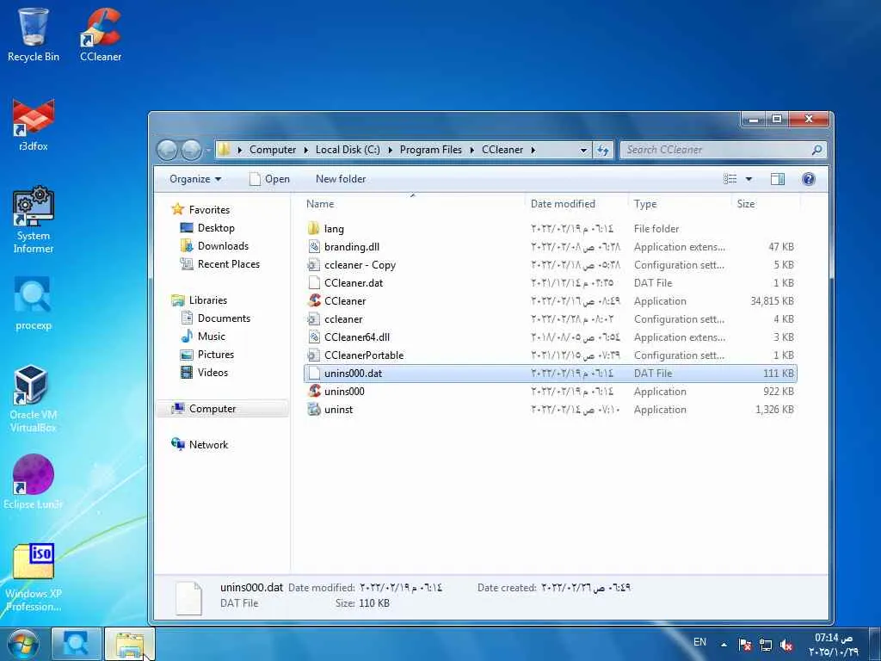Click the EN language indicator

(x=699, y=642)
